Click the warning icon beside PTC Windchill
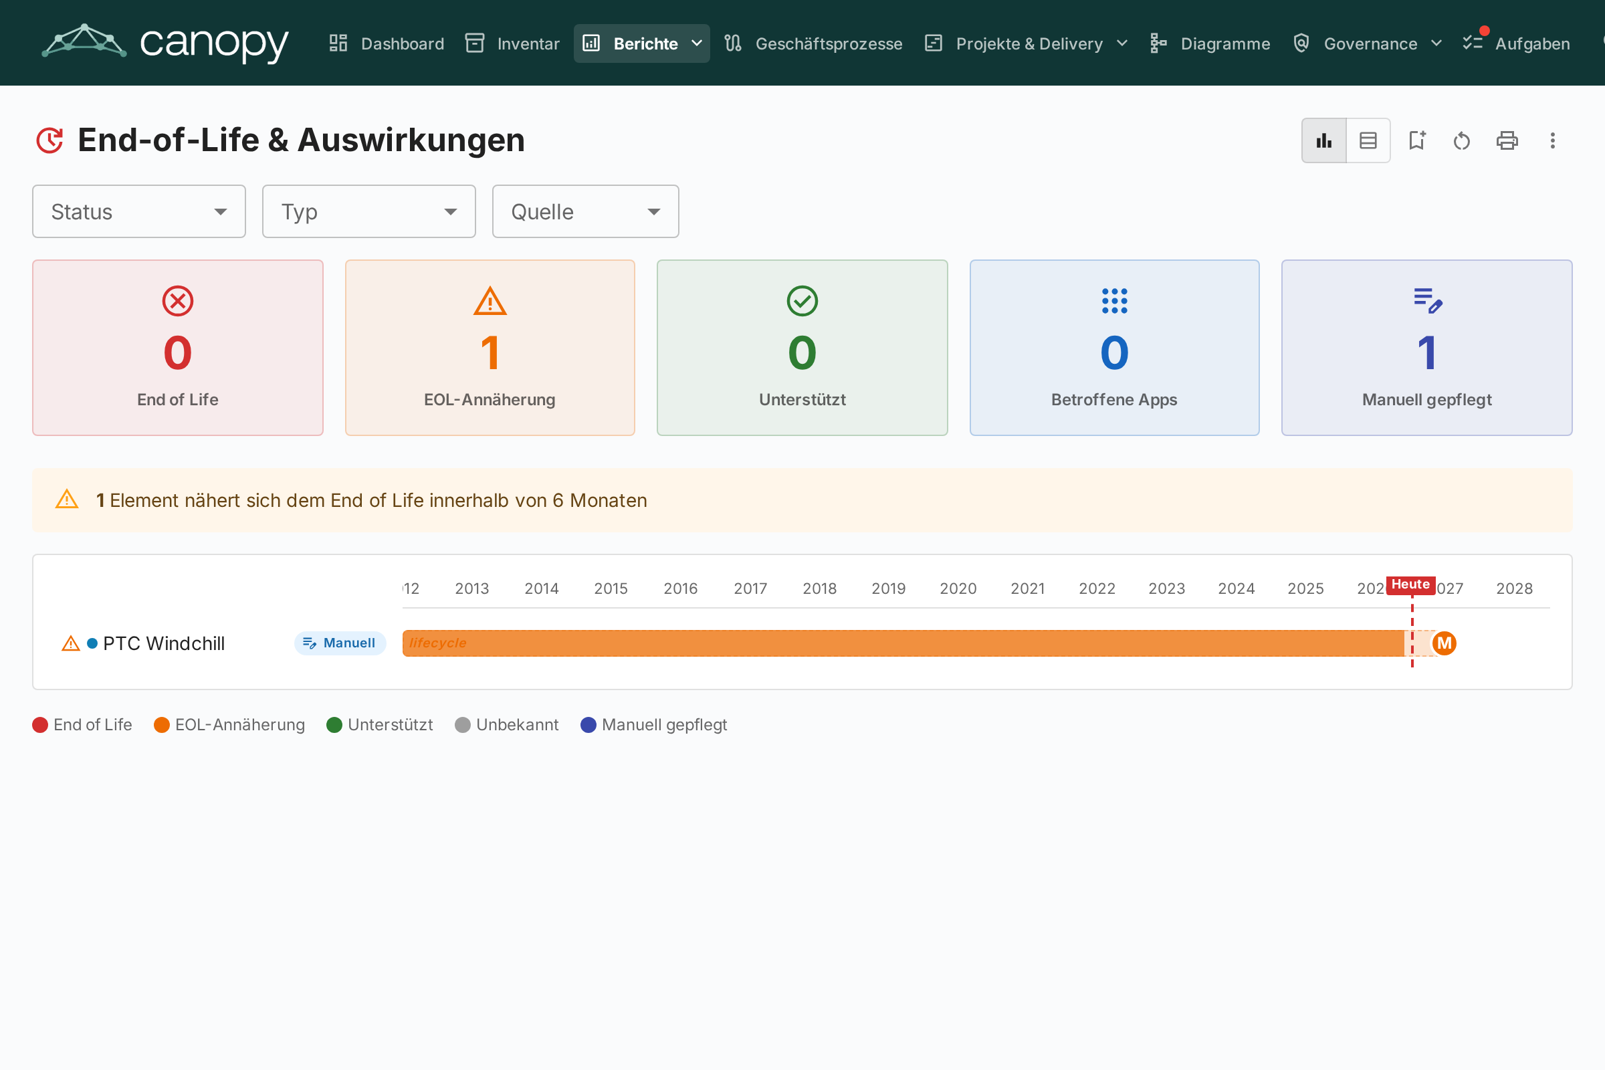1605x1070 pixels. click(x=71, y=643)
